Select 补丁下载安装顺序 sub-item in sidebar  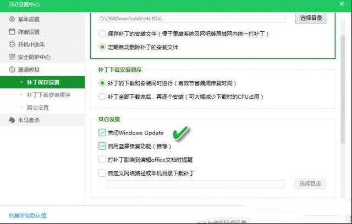click(x=48, y=95)
